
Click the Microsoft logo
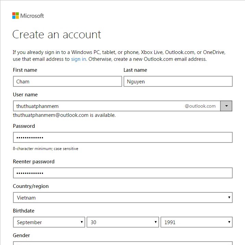[28, 16]
